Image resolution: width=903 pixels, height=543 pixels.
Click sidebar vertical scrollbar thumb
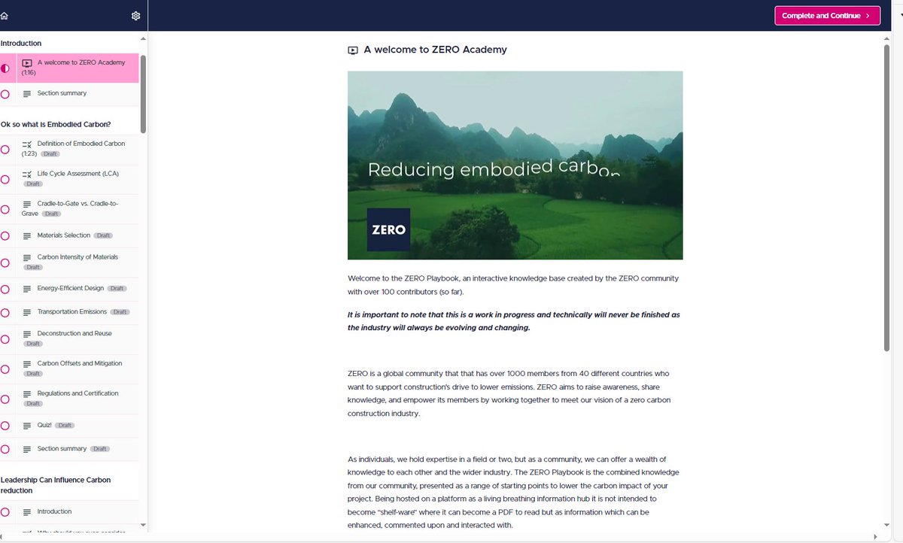tap(144, 94)
